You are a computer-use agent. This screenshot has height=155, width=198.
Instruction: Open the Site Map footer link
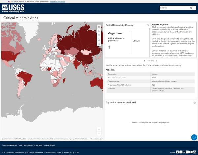(39, 145)
